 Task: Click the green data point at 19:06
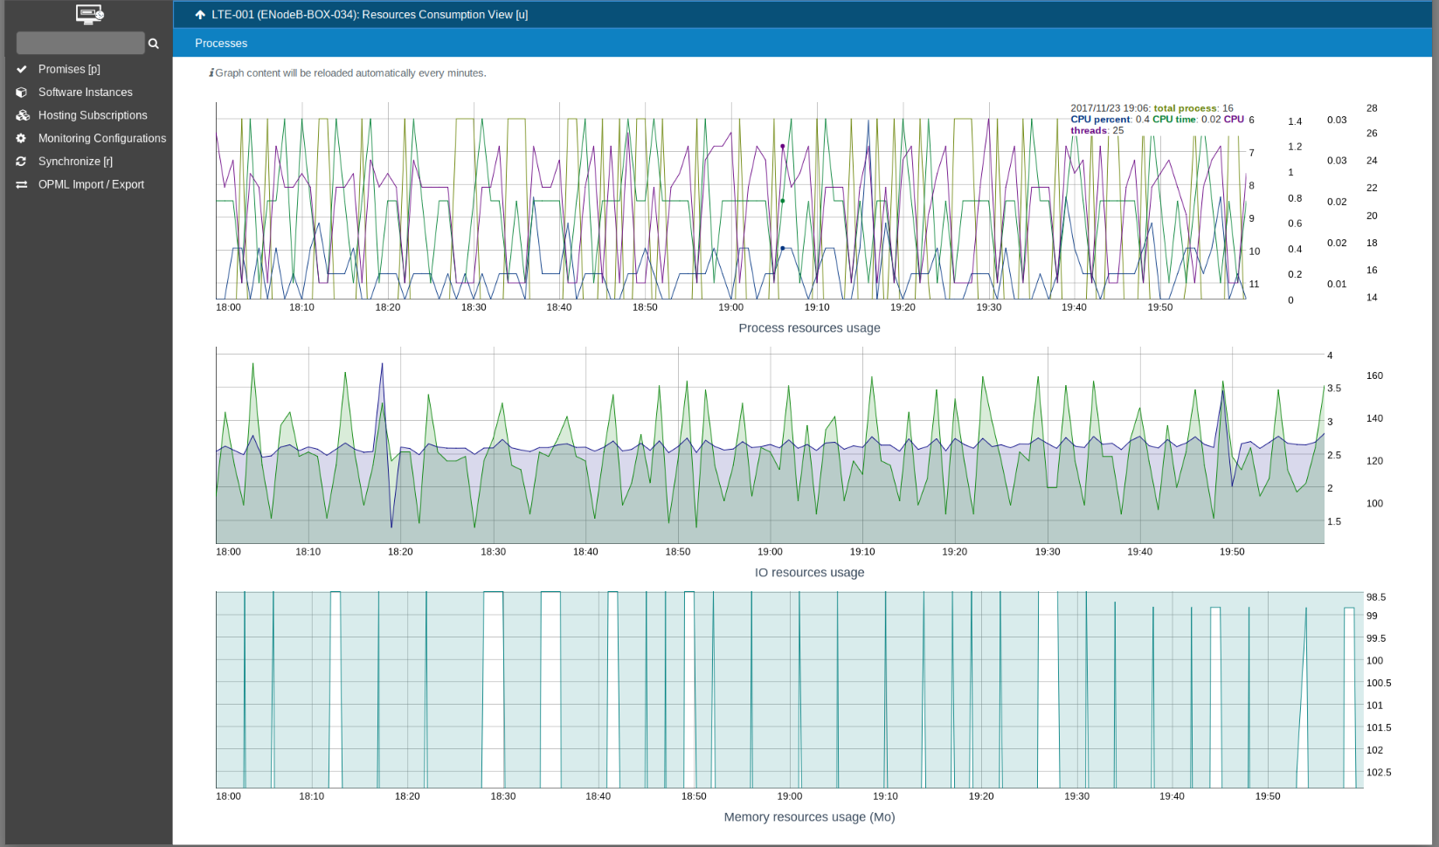(783, 201)
